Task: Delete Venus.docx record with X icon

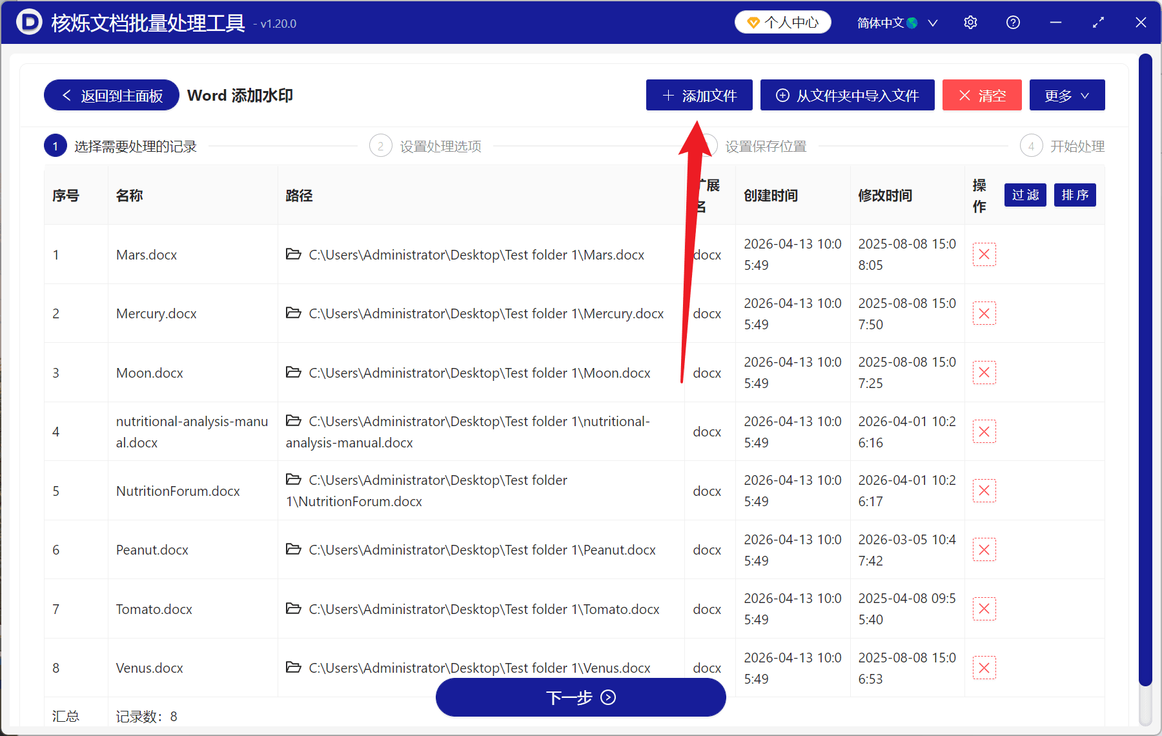Action: coord(984,668)
